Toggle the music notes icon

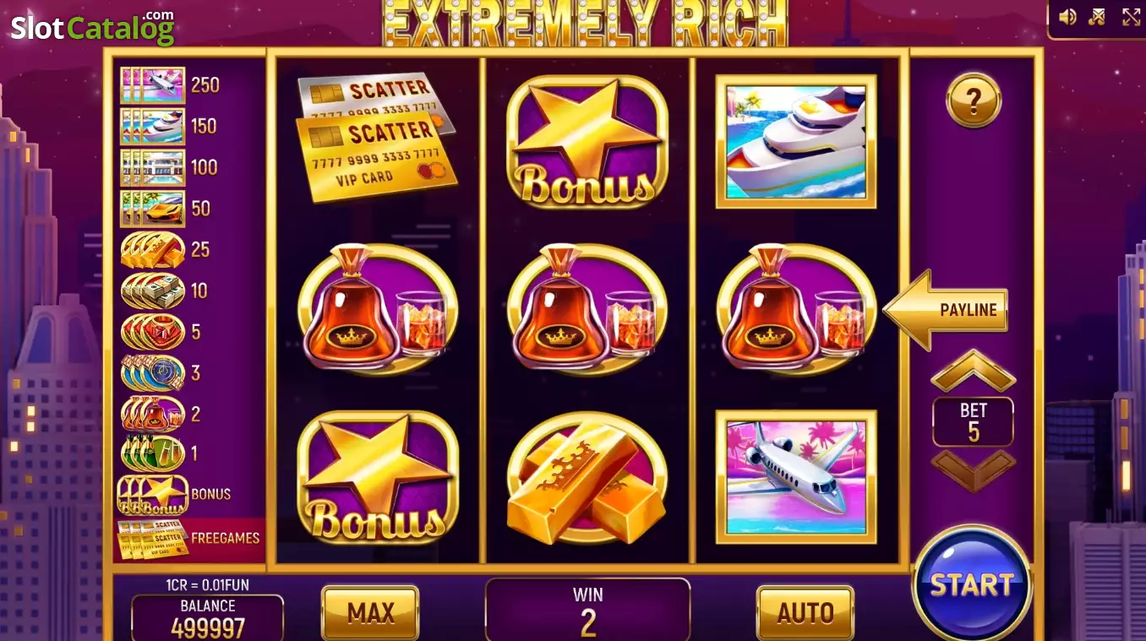tap(1098, 17)
